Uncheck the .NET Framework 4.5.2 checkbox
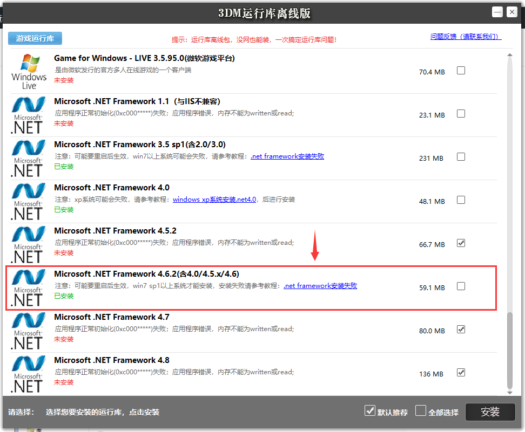 coord(461,243)
